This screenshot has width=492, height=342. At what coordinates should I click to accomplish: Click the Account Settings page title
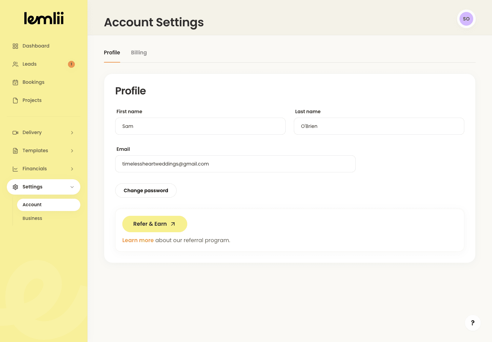154,22
